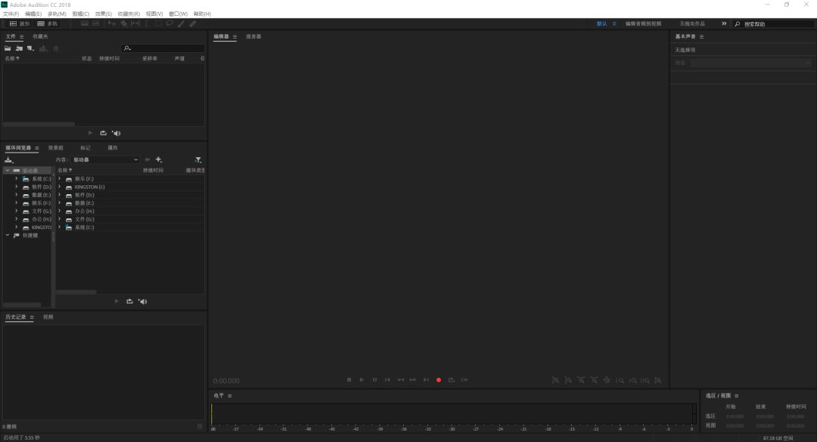Open file icon in Files panel

click(x=8, y=48)
